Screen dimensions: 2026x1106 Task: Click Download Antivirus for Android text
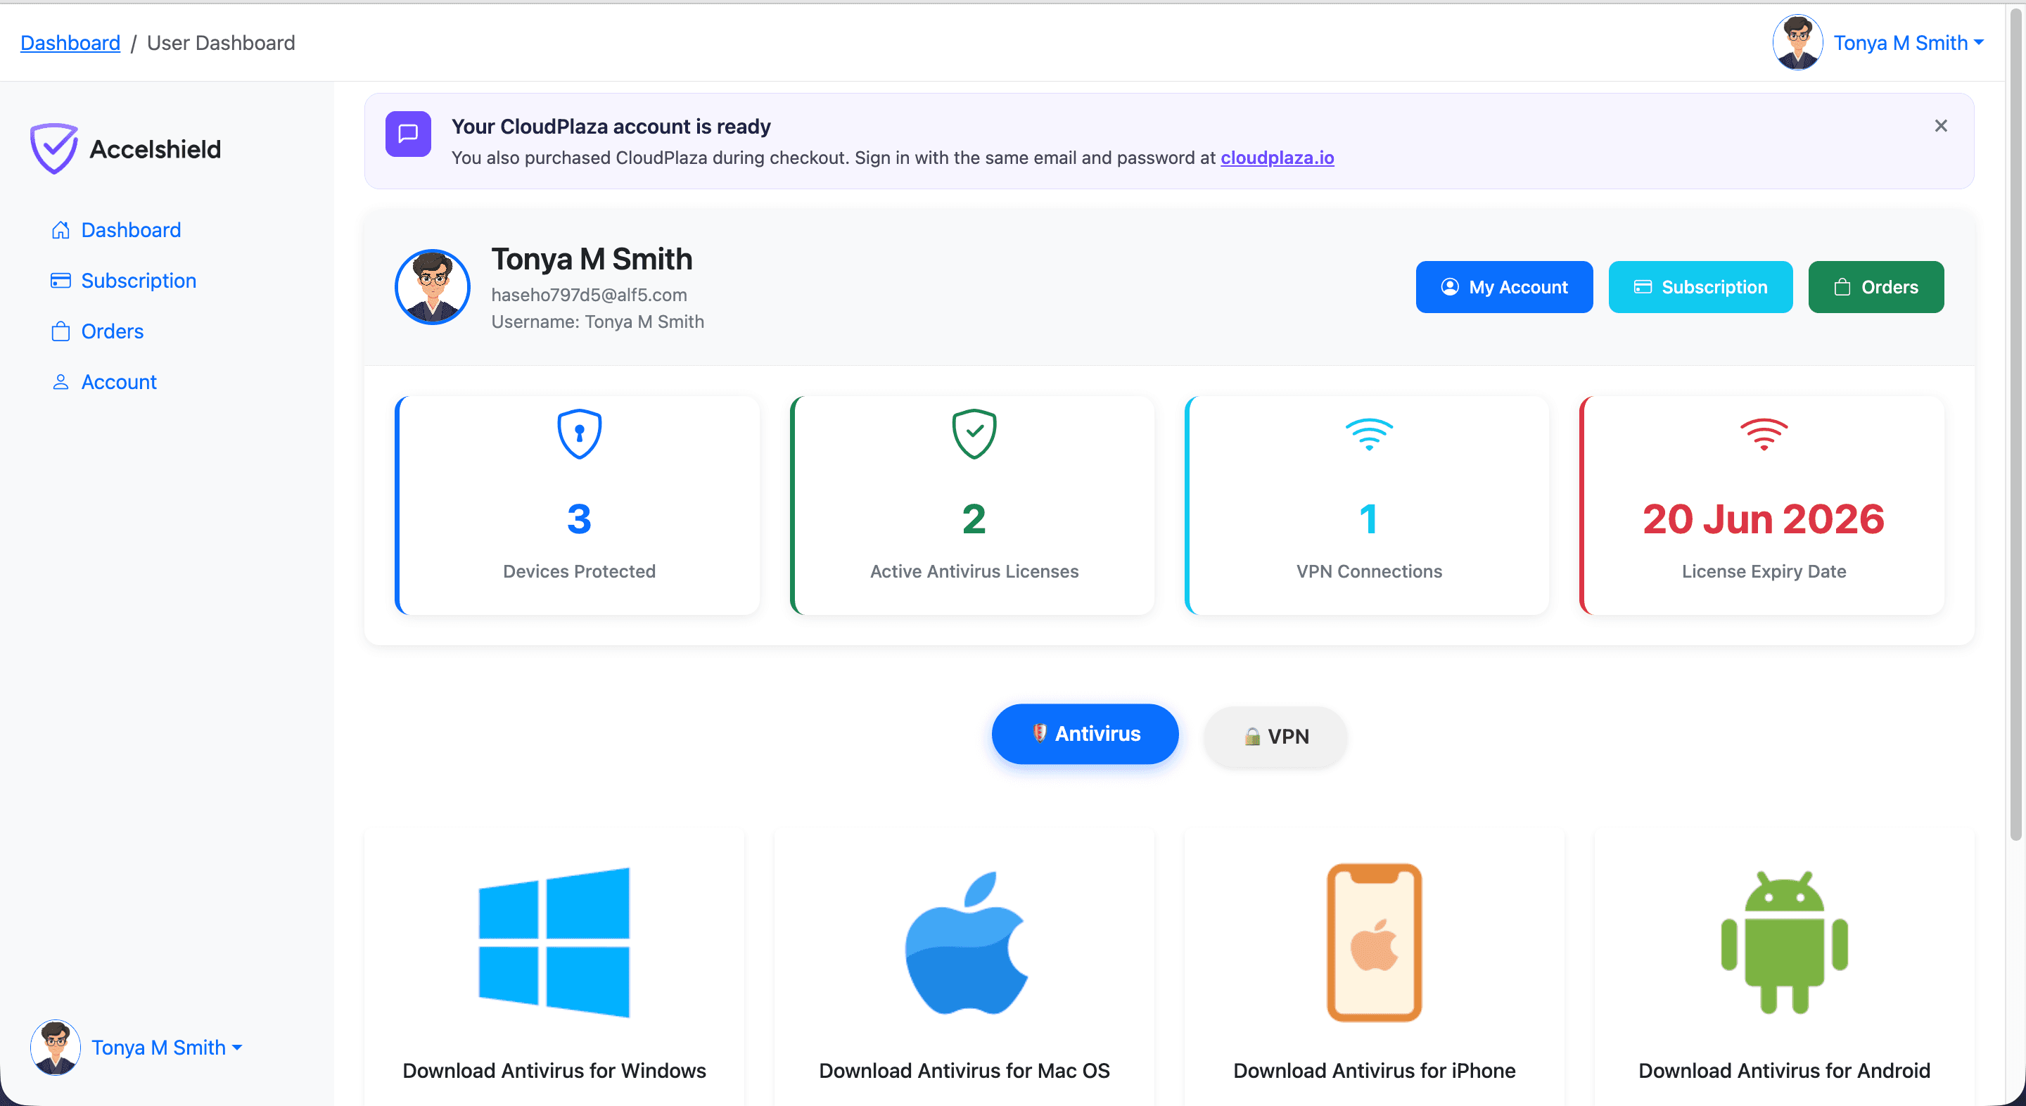(x=1785, y=1071)
